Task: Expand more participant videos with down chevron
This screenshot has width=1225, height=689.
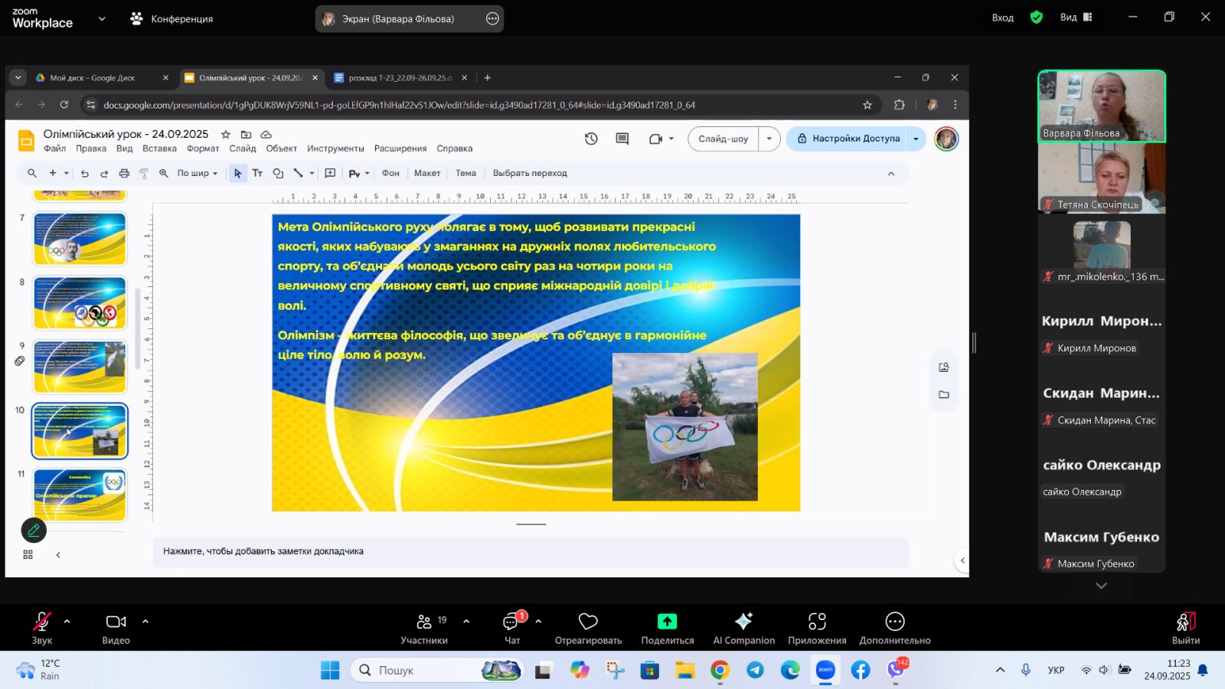Action: (1101, 586)
